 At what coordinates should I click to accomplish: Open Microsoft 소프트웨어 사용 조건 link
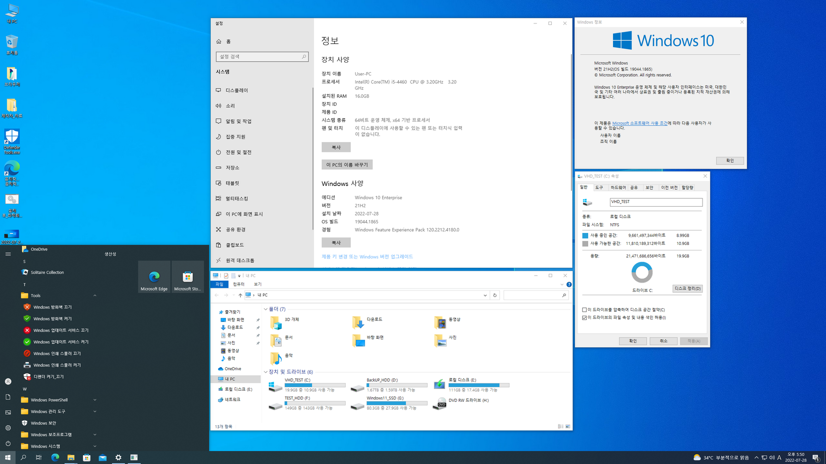click(x=639, y=123)
